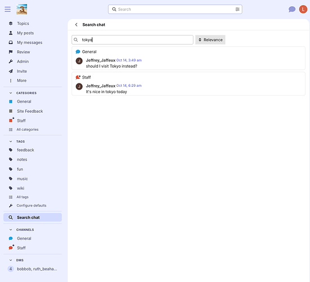Viewport: 310px width, 282px height.
Task: Open message 'should I visit Tokyo instead?'
Action: click(x=112, y=66)
